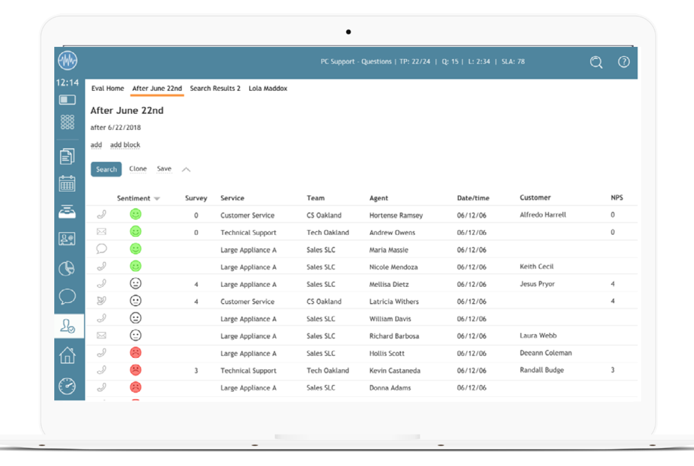
Task: Click the Clone link
Action: [138, 169]
